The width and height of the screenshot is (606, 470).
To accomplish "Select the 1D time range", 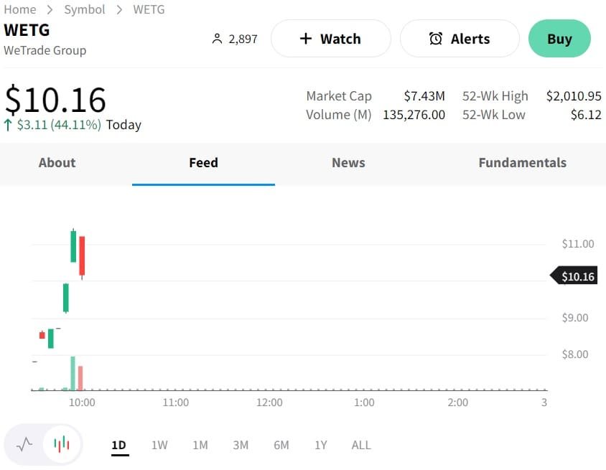I will (x=118, y=445).
